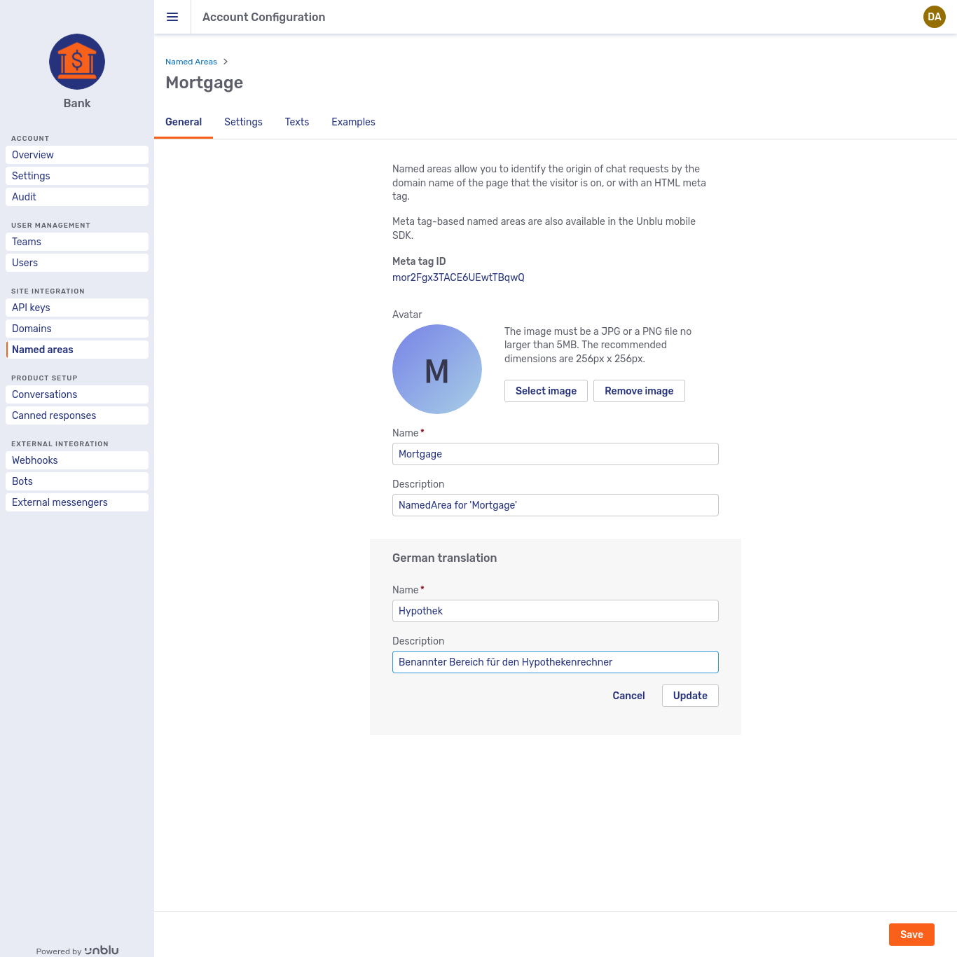Go back via Named Areas breadcrumb link
The width and height of the screenshot is (957, 957).
coord(191,62)
